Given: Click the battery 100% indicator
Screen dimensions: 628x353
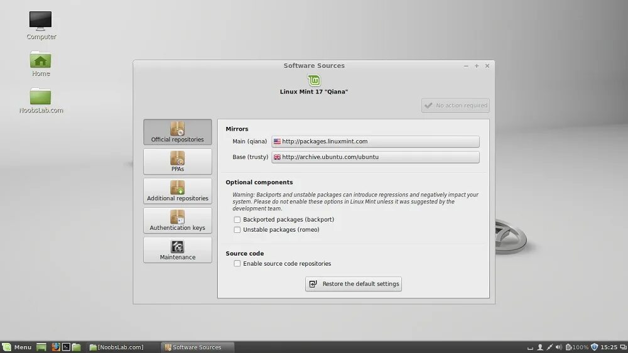Looking at the screenshot, I should point(577,347).
